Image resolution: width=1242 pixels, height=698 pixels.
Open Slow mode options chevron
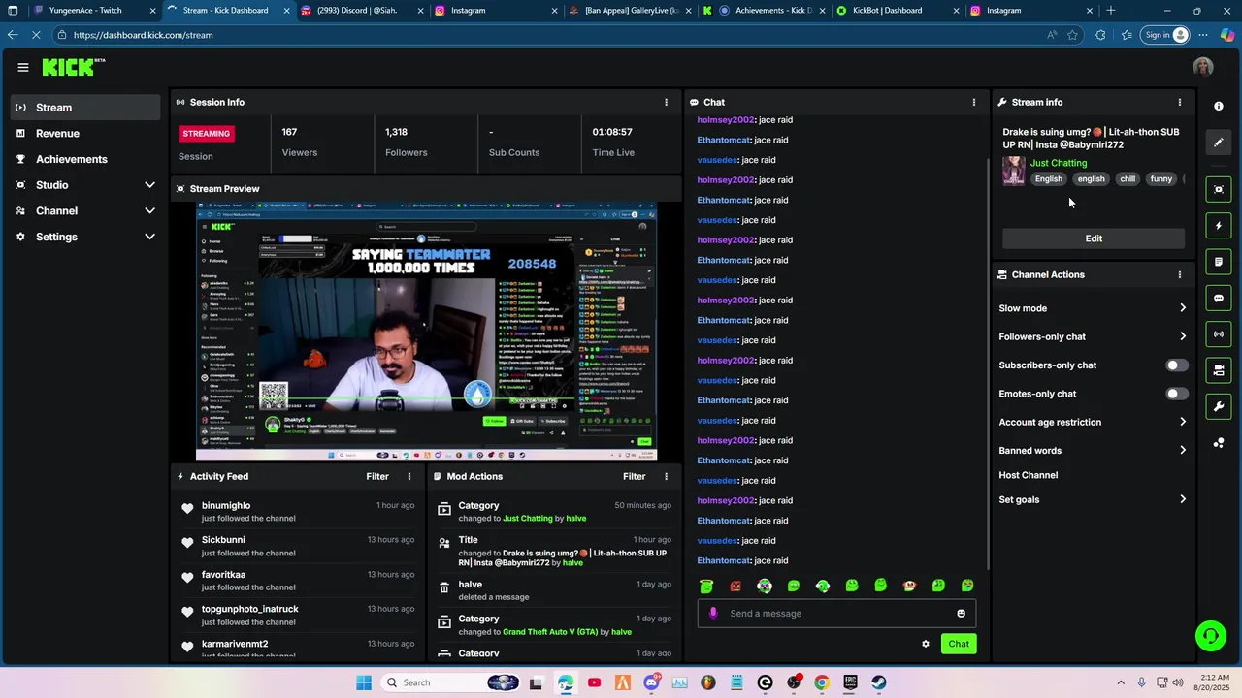[x=1182, y=308]
